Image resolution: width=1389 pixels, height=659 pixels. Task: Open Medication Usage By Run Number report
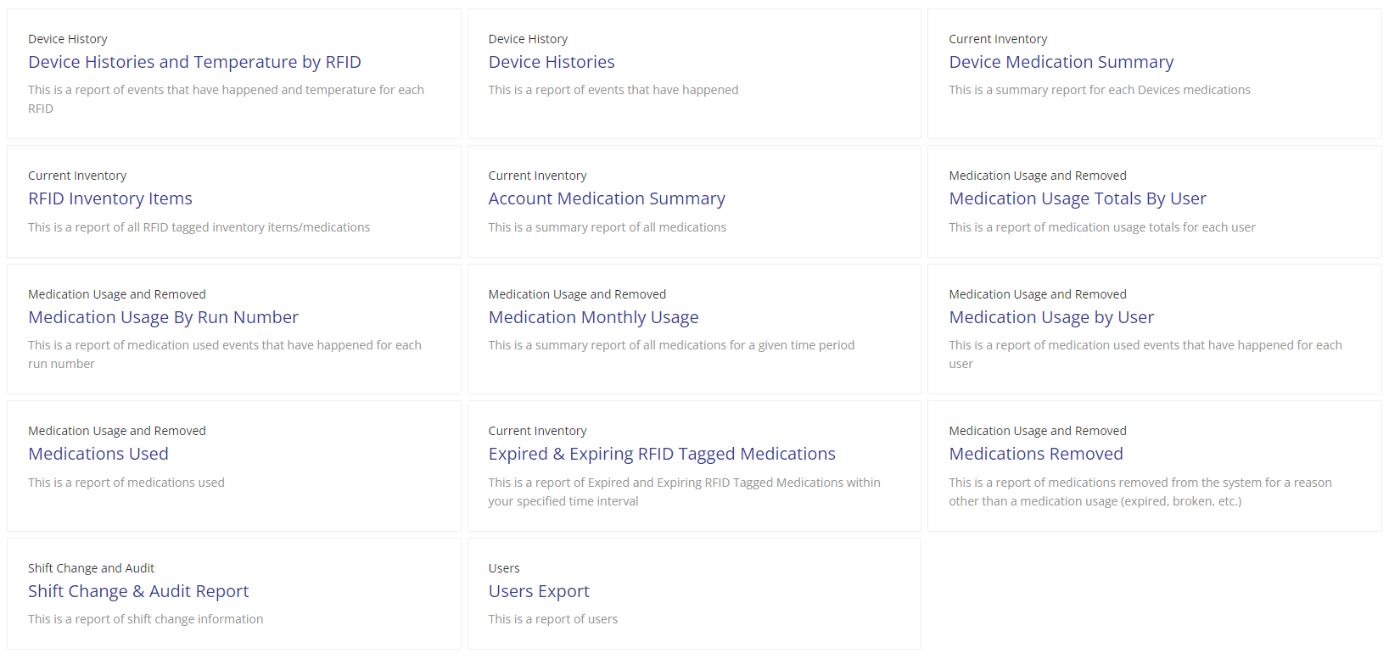163,317
